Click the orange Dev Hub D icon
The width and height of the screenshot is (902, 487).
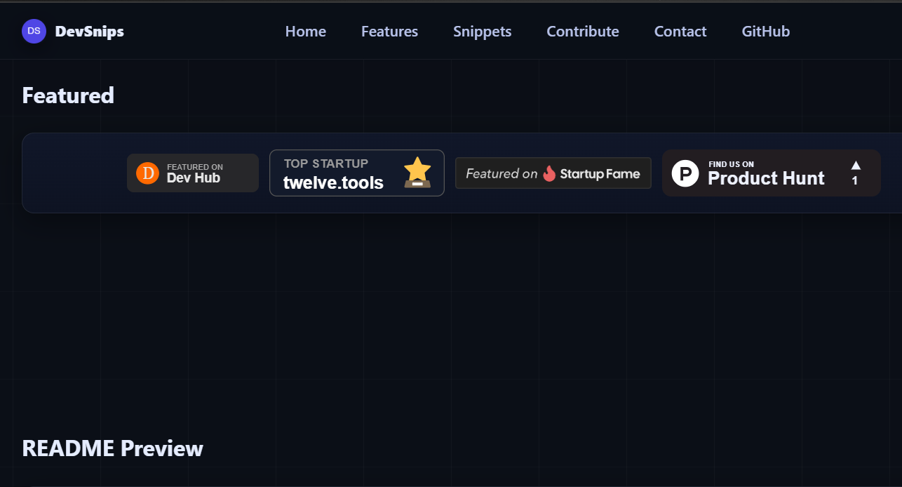click(148, 173)
